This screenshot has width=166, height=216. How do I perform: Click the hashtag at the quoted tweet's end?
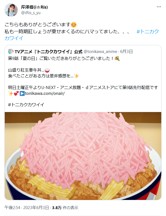[x=26, y=105]
